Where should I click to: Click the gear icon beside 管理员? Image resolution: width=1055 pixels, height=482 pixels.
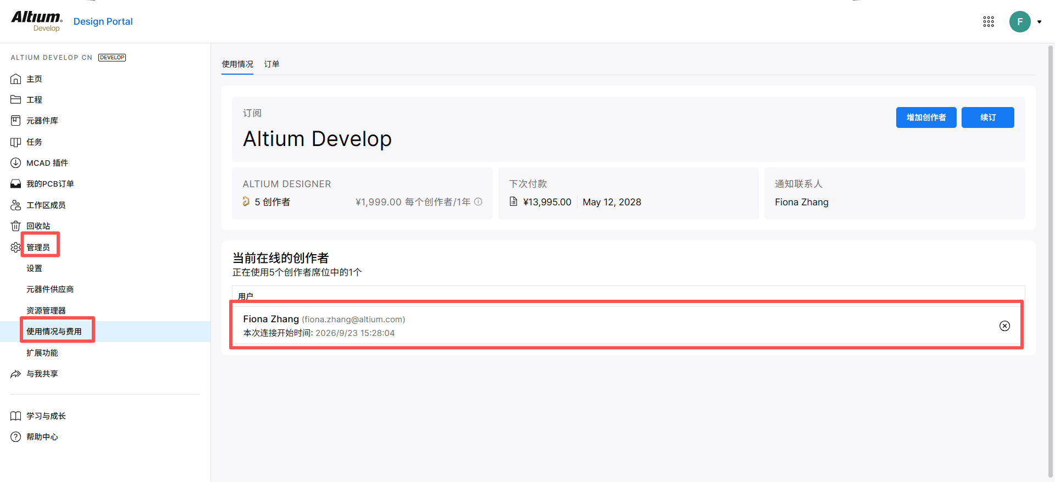(15, 248)
